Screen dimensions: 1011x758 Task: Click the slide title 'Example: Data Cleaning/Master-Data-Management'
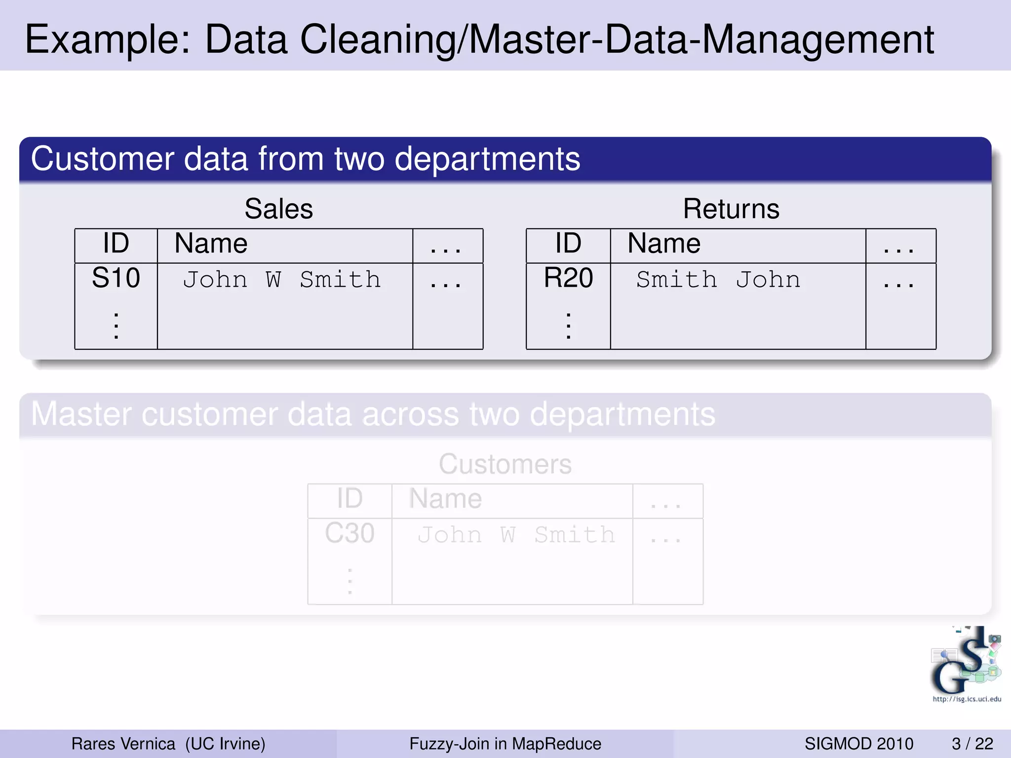[x=479, y=39]
